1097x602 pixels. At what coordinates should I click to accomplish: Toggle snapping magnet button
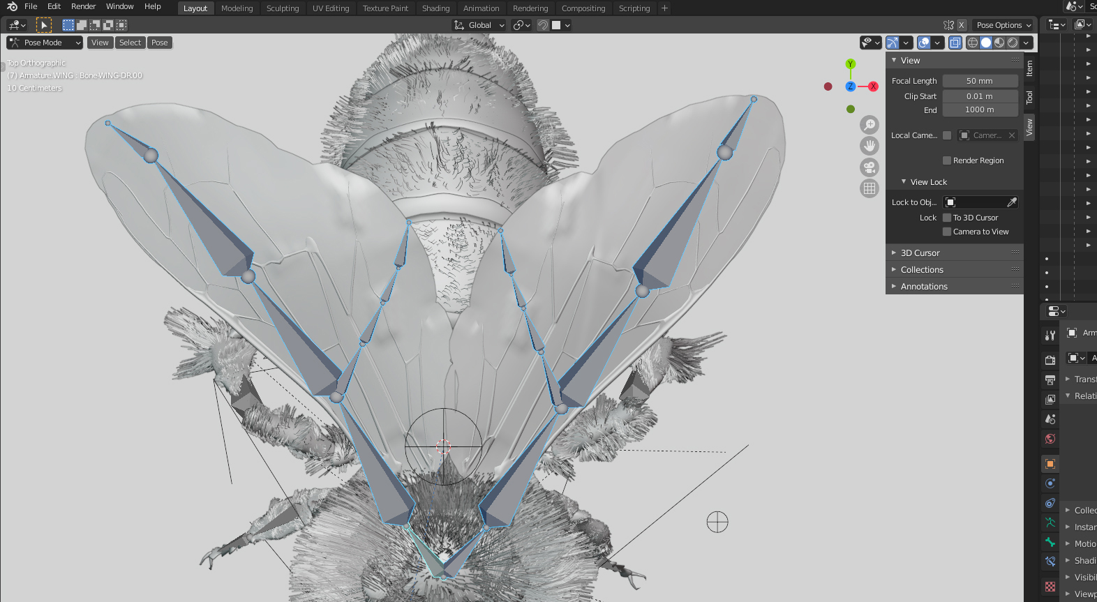(x=543, y=25)
